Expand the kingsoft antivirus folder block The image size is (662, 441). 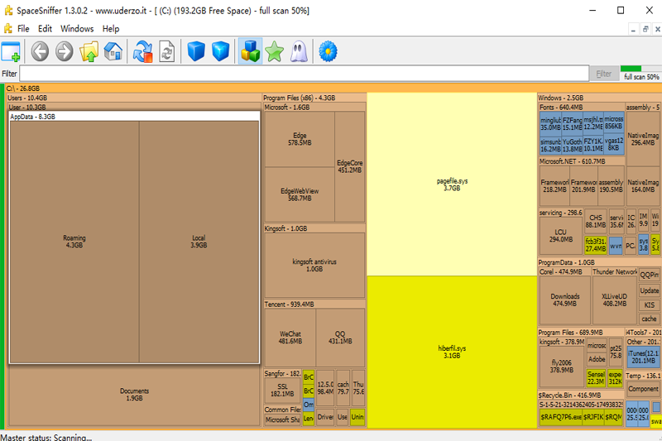[314, 265]
